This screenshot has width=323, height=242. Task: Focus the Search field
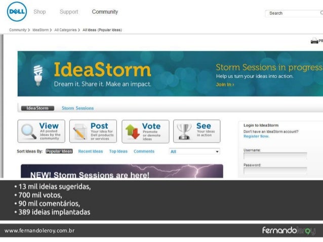coord(294,13)
